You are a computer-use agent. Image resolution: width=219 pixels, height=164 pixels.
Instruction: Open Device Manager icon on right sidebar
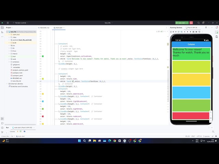(217, 37)
